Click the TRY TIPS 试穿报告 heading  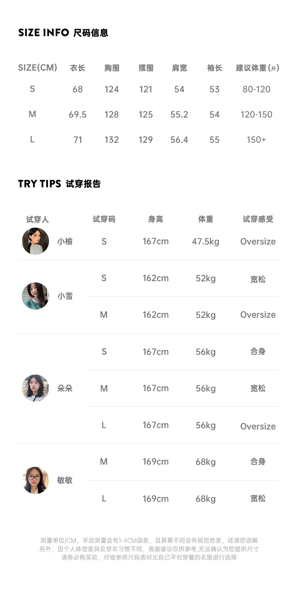59,184
